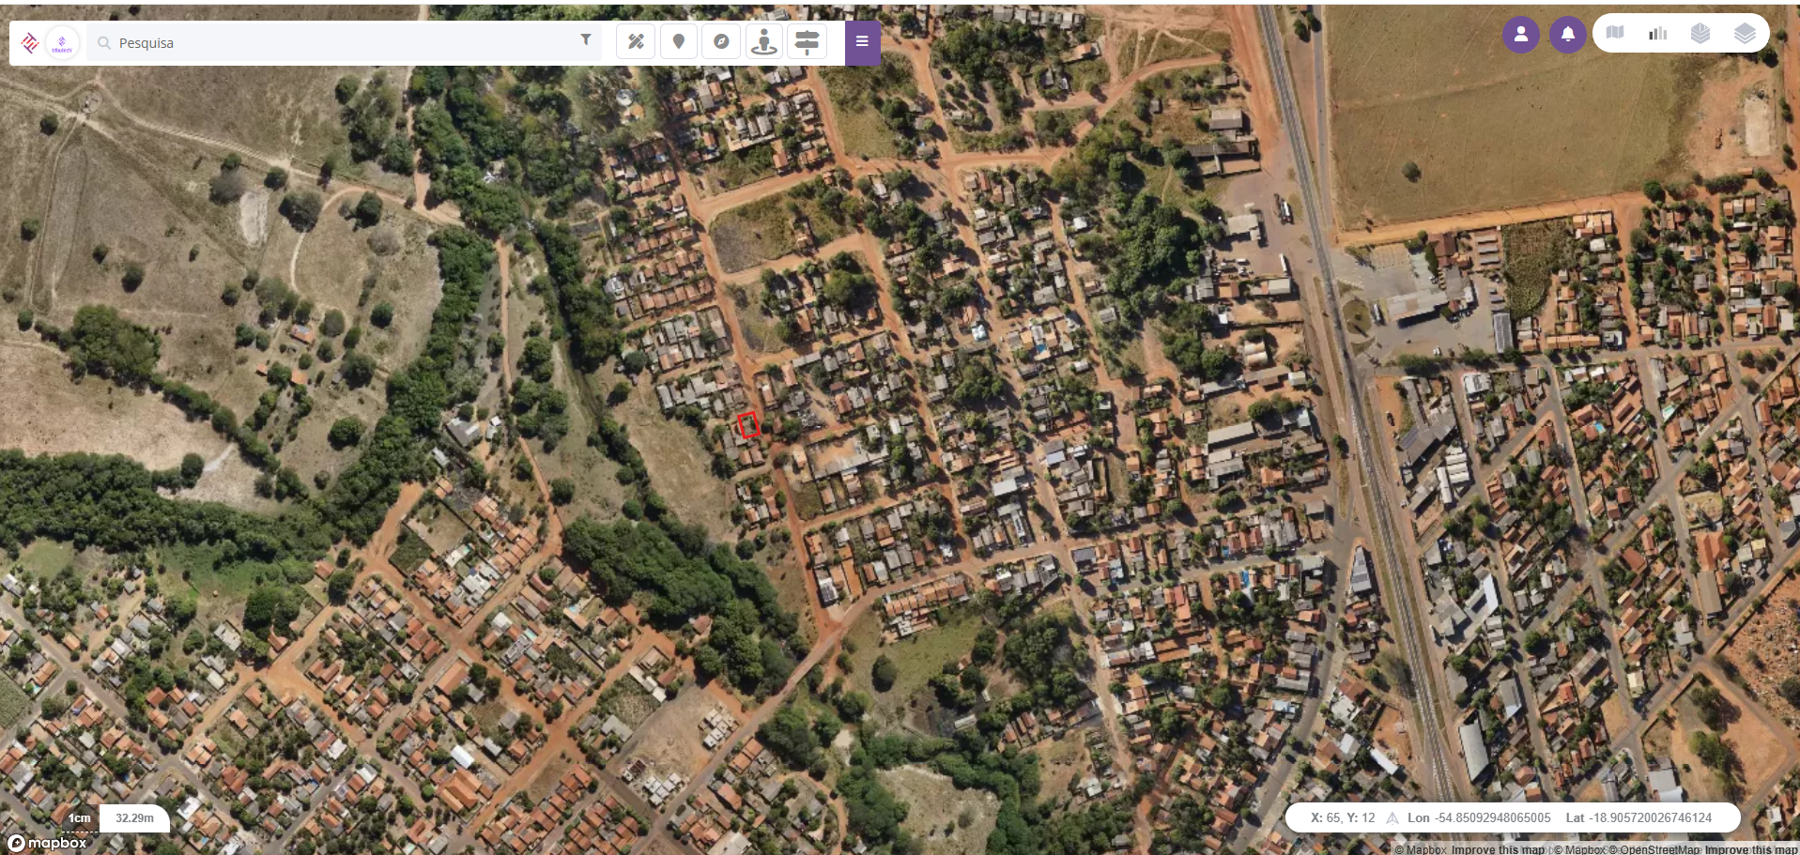Image resolution: width=1800 pixels, height=855 pixels.
Task: Open the map layers panel
Action: point(1745,33)
